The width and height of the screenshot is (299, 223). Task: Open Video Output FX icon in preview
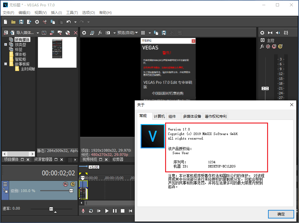pos(100,33)
